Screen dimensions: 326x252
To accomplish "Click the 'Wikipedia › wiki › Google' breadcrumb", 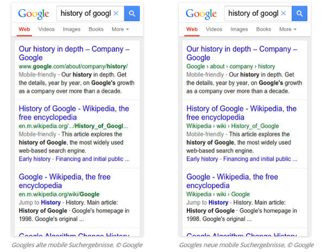I will click(218, 194).
